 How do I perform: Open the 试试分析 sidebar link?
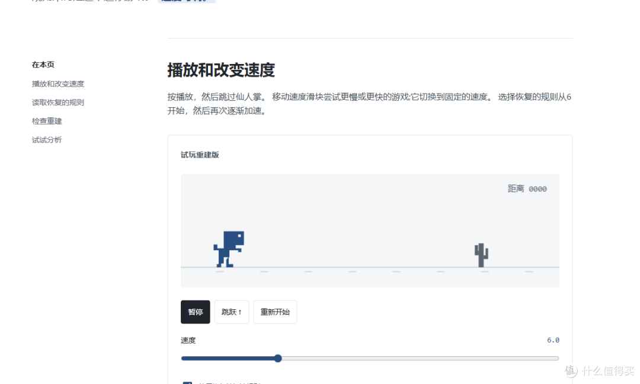[x=47, y=140]
